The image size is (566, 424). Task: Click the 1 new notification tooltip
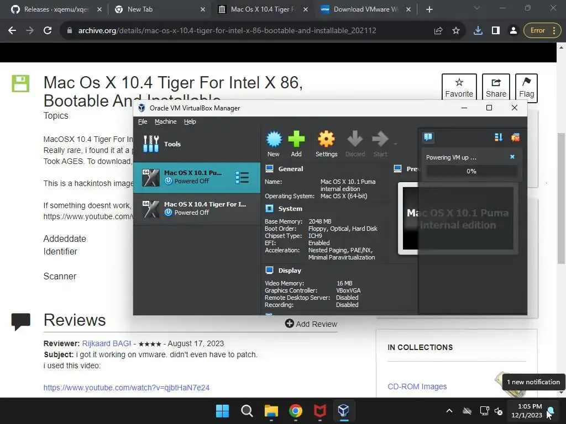[533, 382]
